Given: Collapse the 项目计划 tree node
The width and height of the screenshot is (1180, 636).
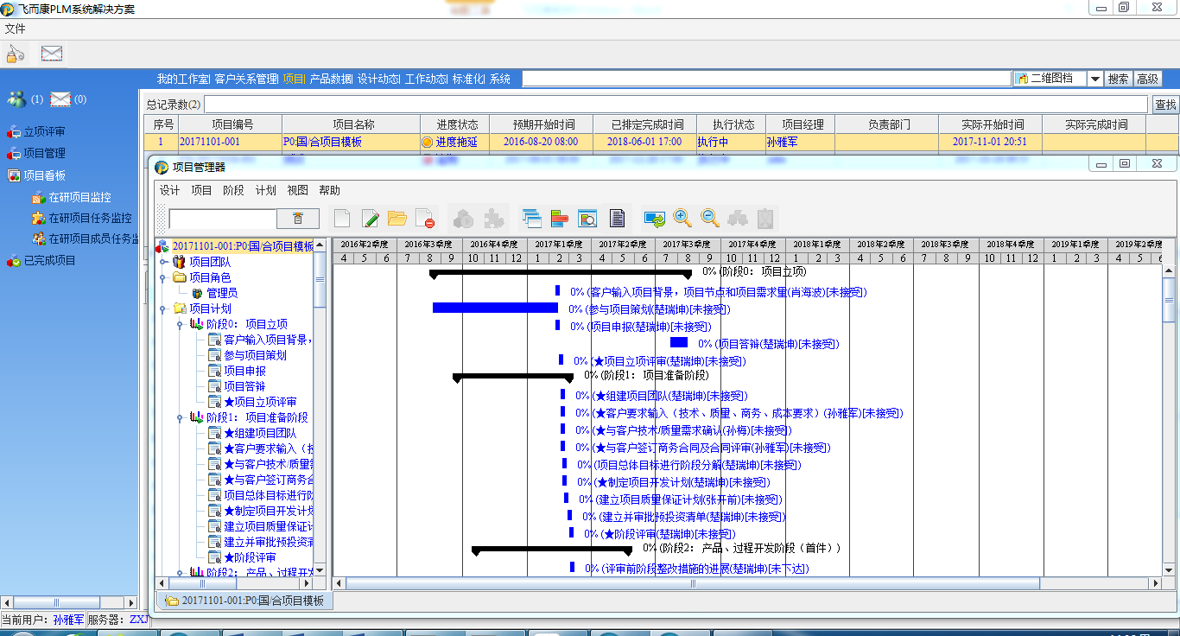Looking at the screenshot, I should (x=163, y=308).
